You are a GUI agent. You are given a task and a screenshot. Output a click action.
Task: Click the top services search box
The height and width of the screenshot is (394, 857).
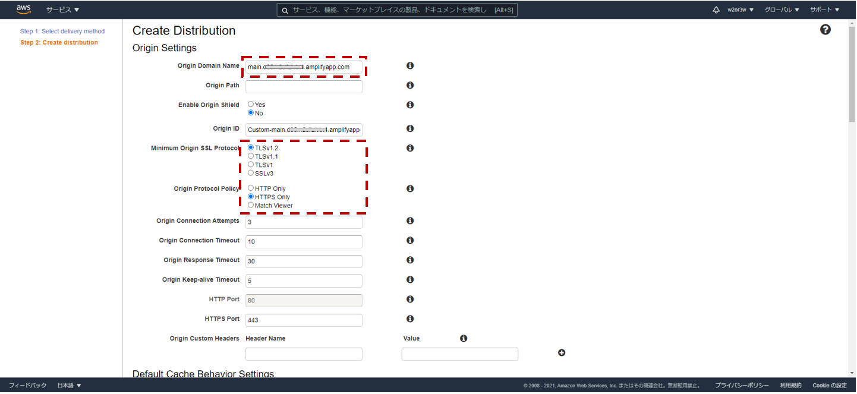[x=397, y=10]
